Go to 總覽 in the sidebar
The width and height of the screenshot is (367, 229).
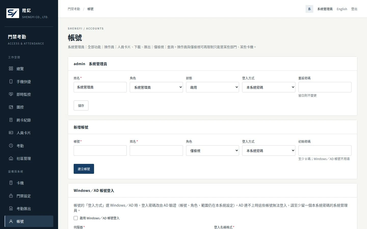click(x=29, y=68)
